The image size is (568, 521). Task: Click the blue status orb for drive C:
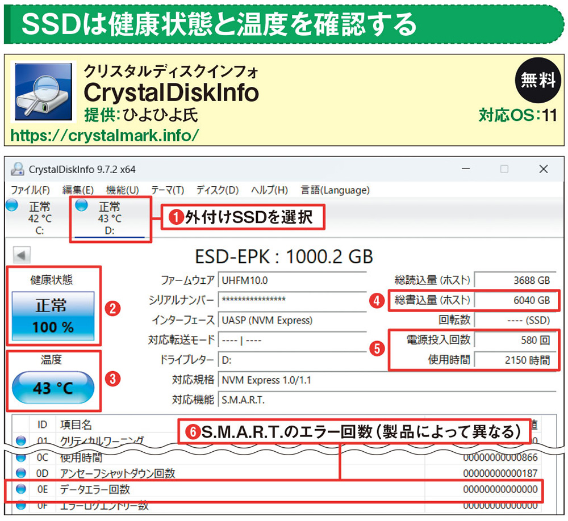(12, 205)
